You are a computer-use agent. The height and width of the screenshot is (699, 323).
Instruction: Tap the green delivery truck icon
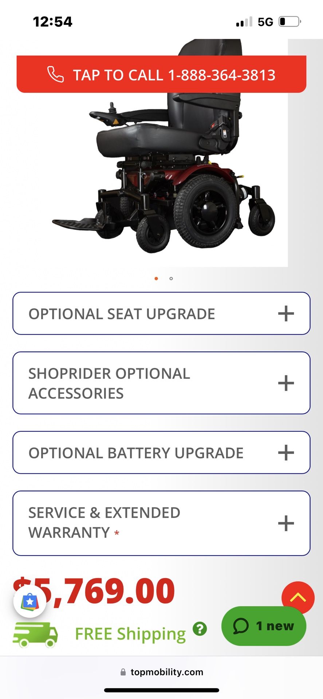(x=35, y=635)
